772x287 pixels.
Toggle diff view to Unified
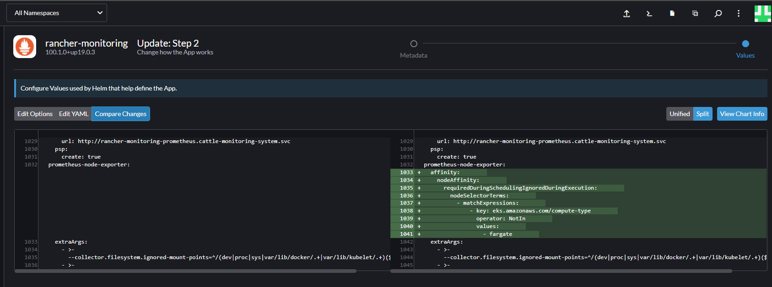pos(680,114)
